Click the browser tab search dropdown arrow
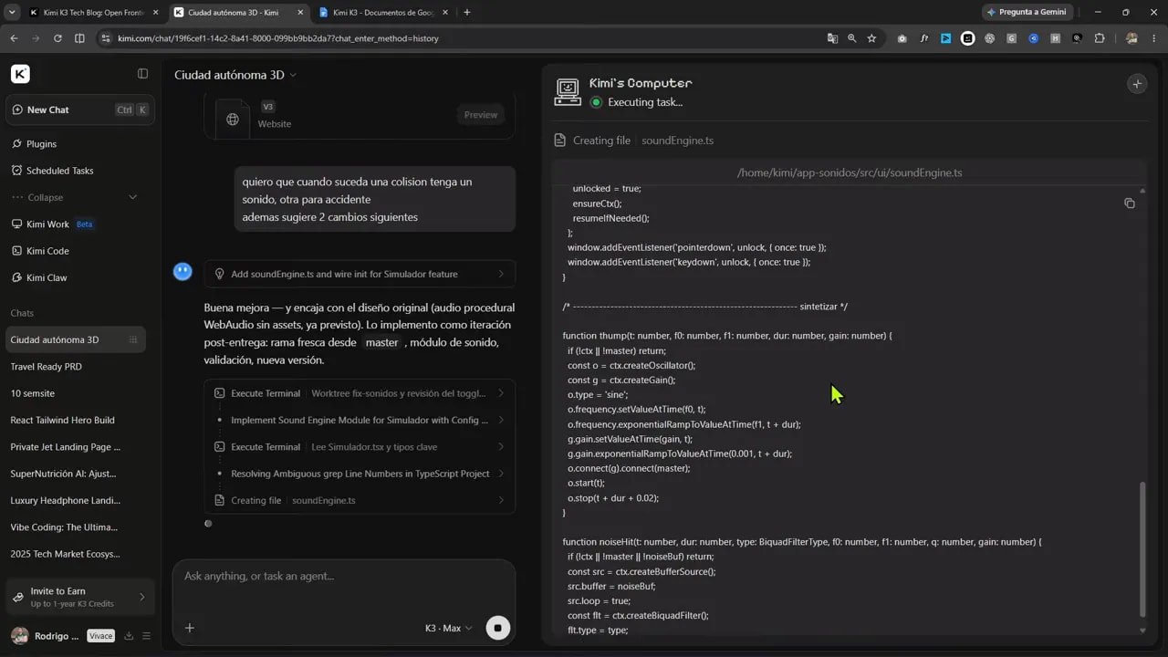The image size is (1168, 657). pos(11,13)
